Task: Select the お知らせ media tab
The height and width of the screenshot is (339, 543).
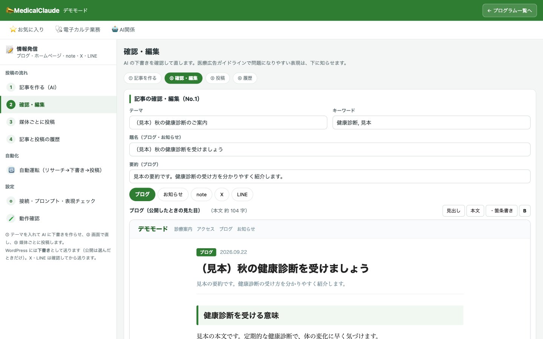Action: (x=173, y=194)
